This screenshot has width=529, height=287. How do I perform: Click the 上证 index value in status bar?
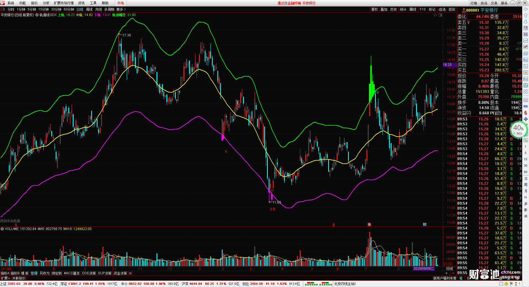pyautogui.click(x=14, y=284)
